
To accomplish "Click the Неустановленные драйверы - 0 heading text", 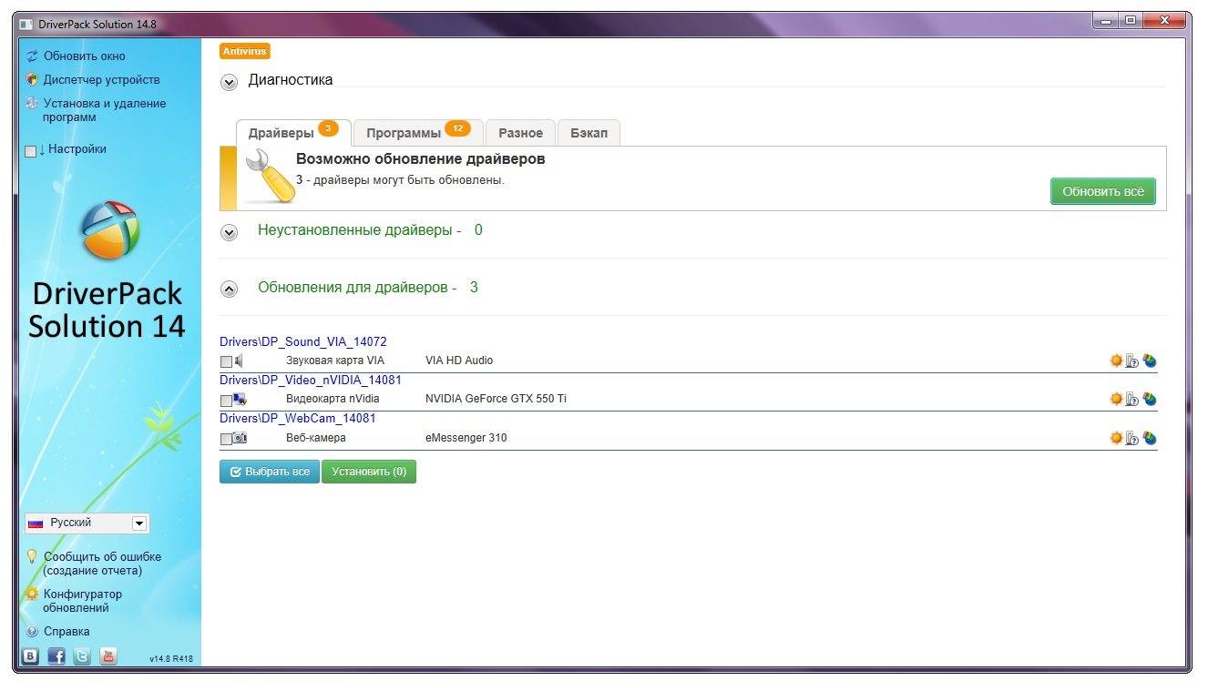I will point(370,230).
